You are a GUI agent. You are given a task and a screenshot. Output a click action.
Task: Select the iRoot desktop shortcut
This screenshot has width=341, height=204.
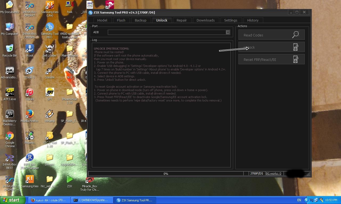[30, 51]
